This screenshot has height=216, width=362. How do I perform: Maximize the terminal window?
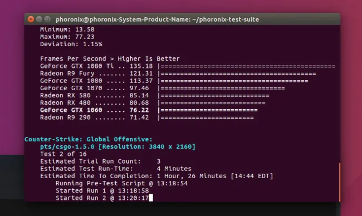click(47, 19)
